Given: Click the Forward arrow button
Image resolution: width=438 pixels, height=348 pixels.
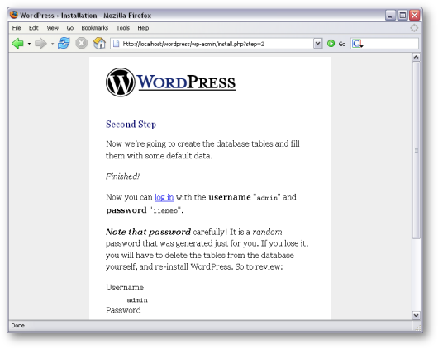Looking at the screenshot, I should coord(40,44).
